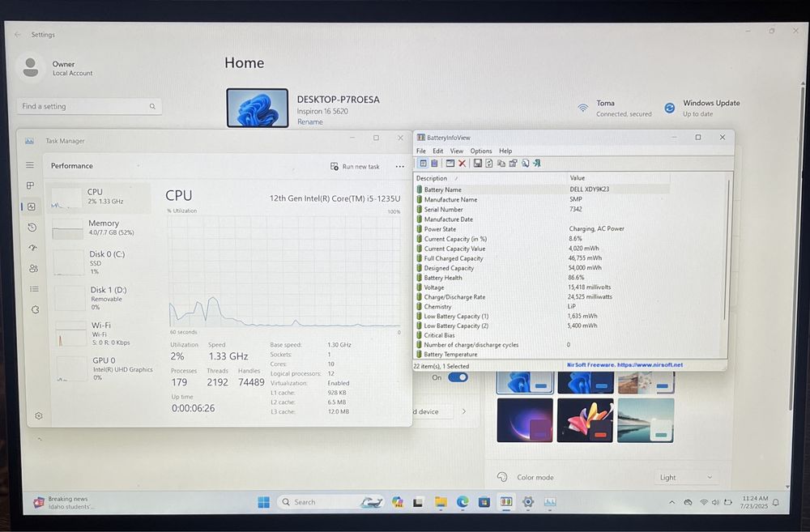Open Details page in Task Manager sidebar
Screen dimensions: 810x532
click(x=34, y=289)
